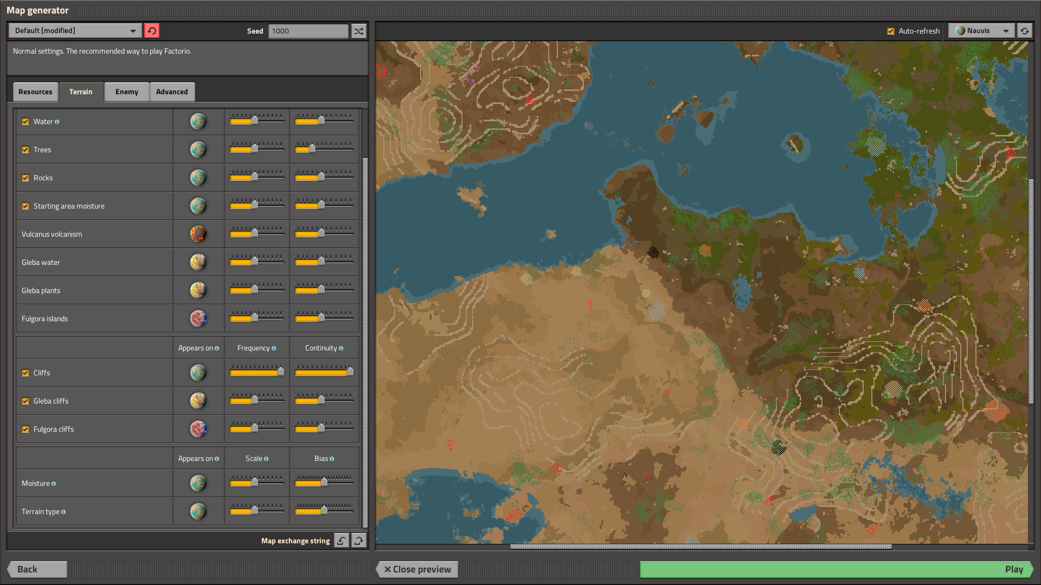Screen dimensions: 1041x585
Task: Switch to the Resources tab
Action: point(35,92)
